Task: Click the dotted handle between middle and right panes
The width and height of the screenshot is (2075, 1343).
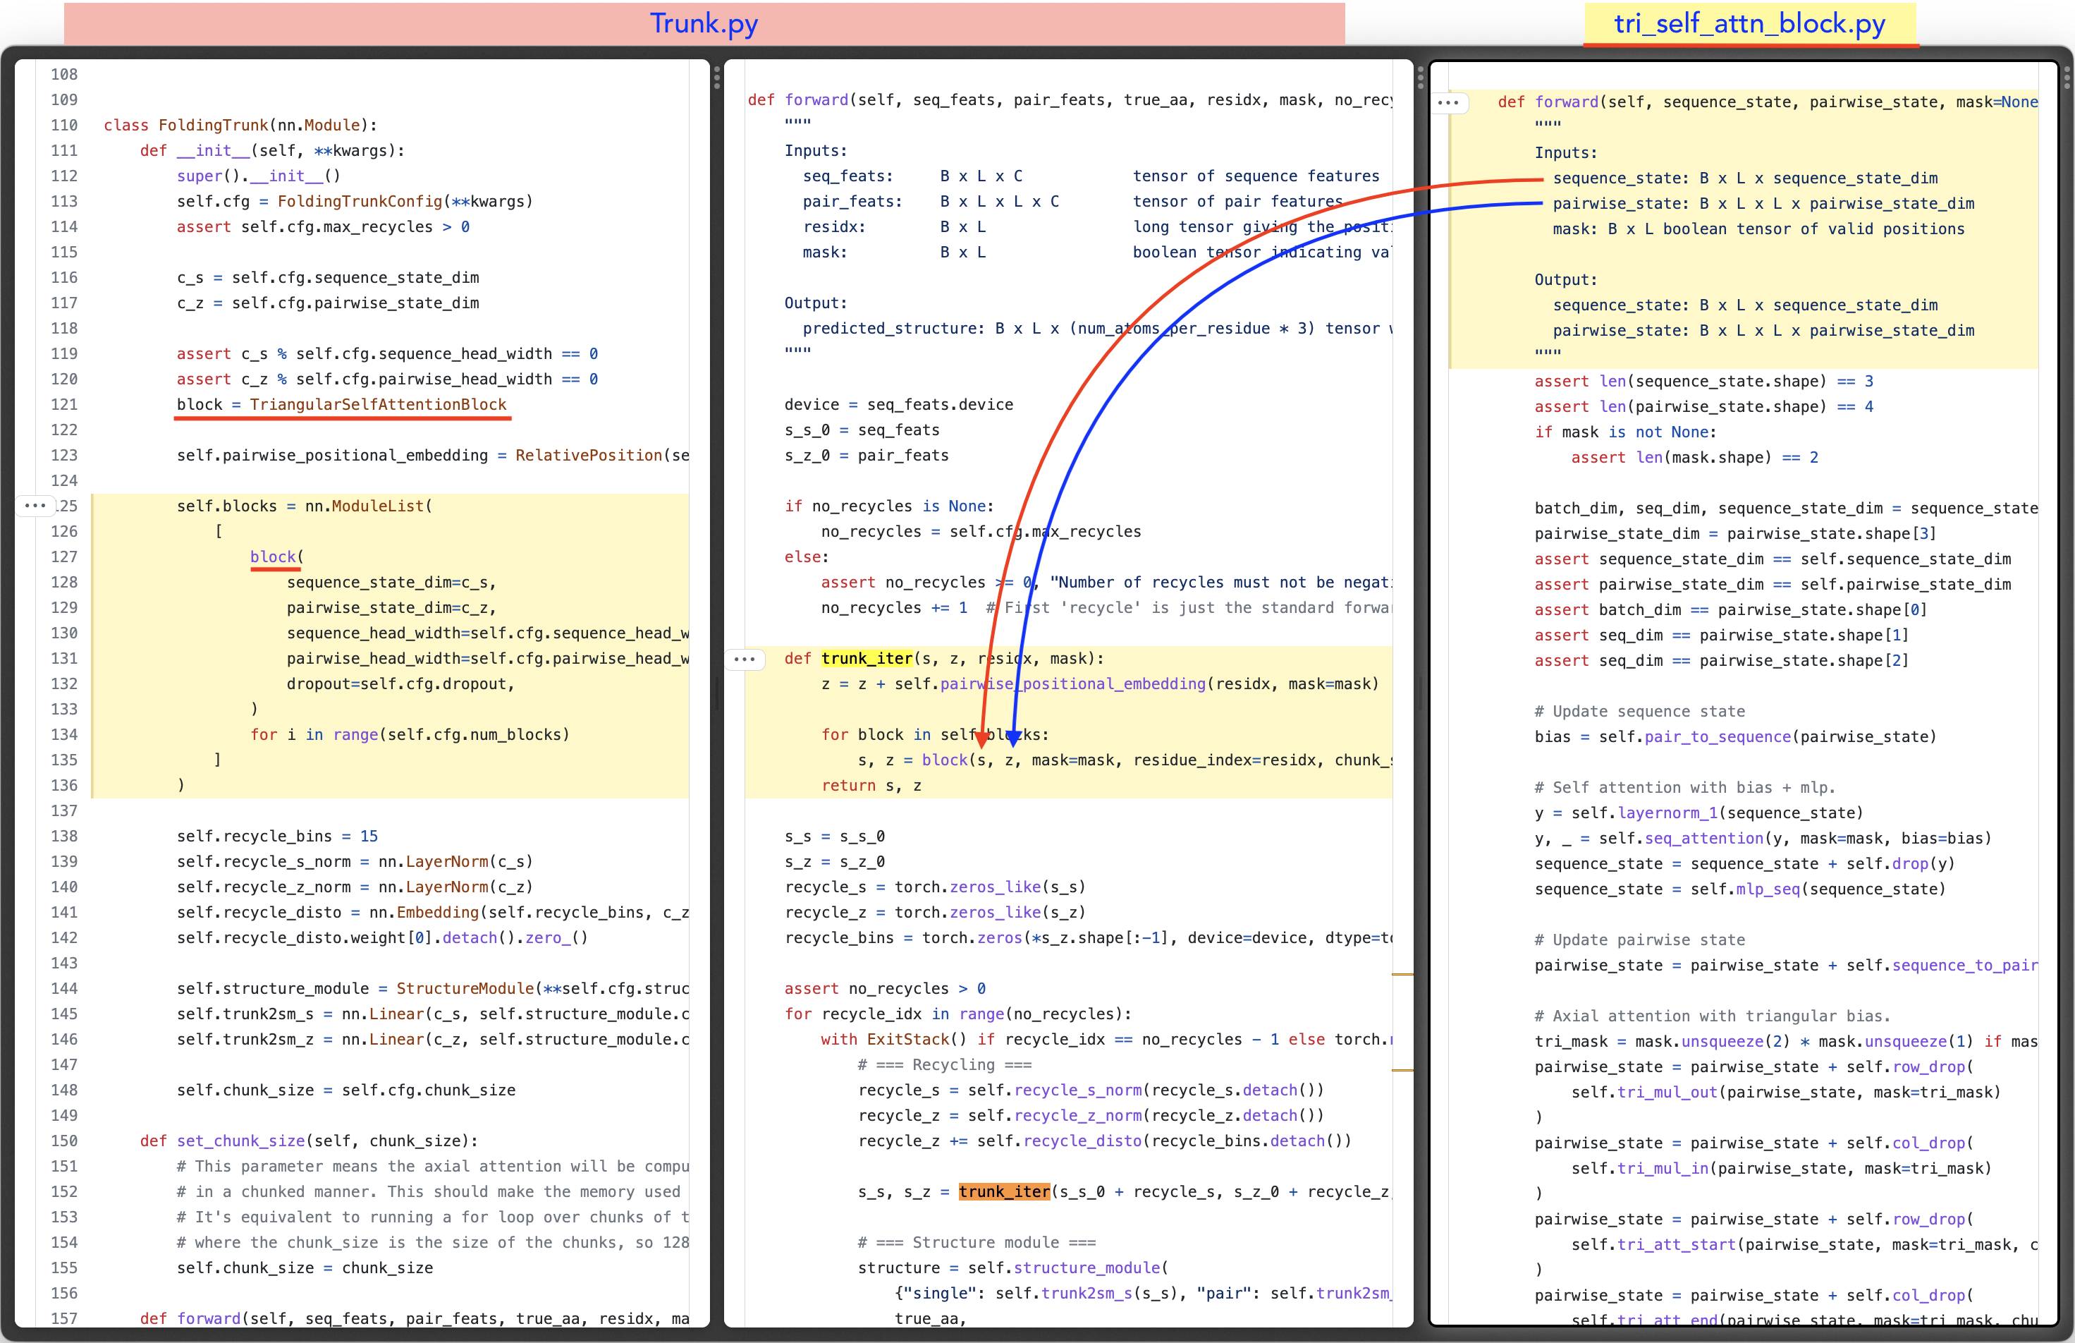Action: coord(1421,78)
